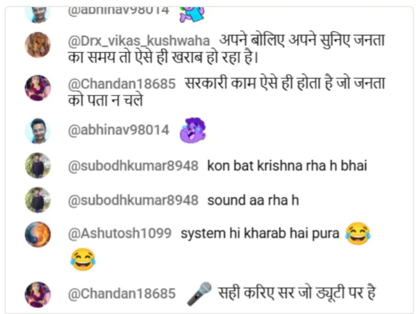Open @Chandan18685 username on the सरकारी काम comment
This screenshot has width=416, height=314.
coord(122,84)
